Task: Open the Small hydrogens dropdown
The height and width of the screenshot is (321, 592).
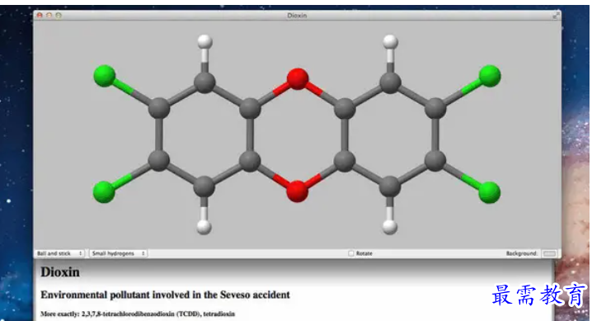Action: (118, 253)
